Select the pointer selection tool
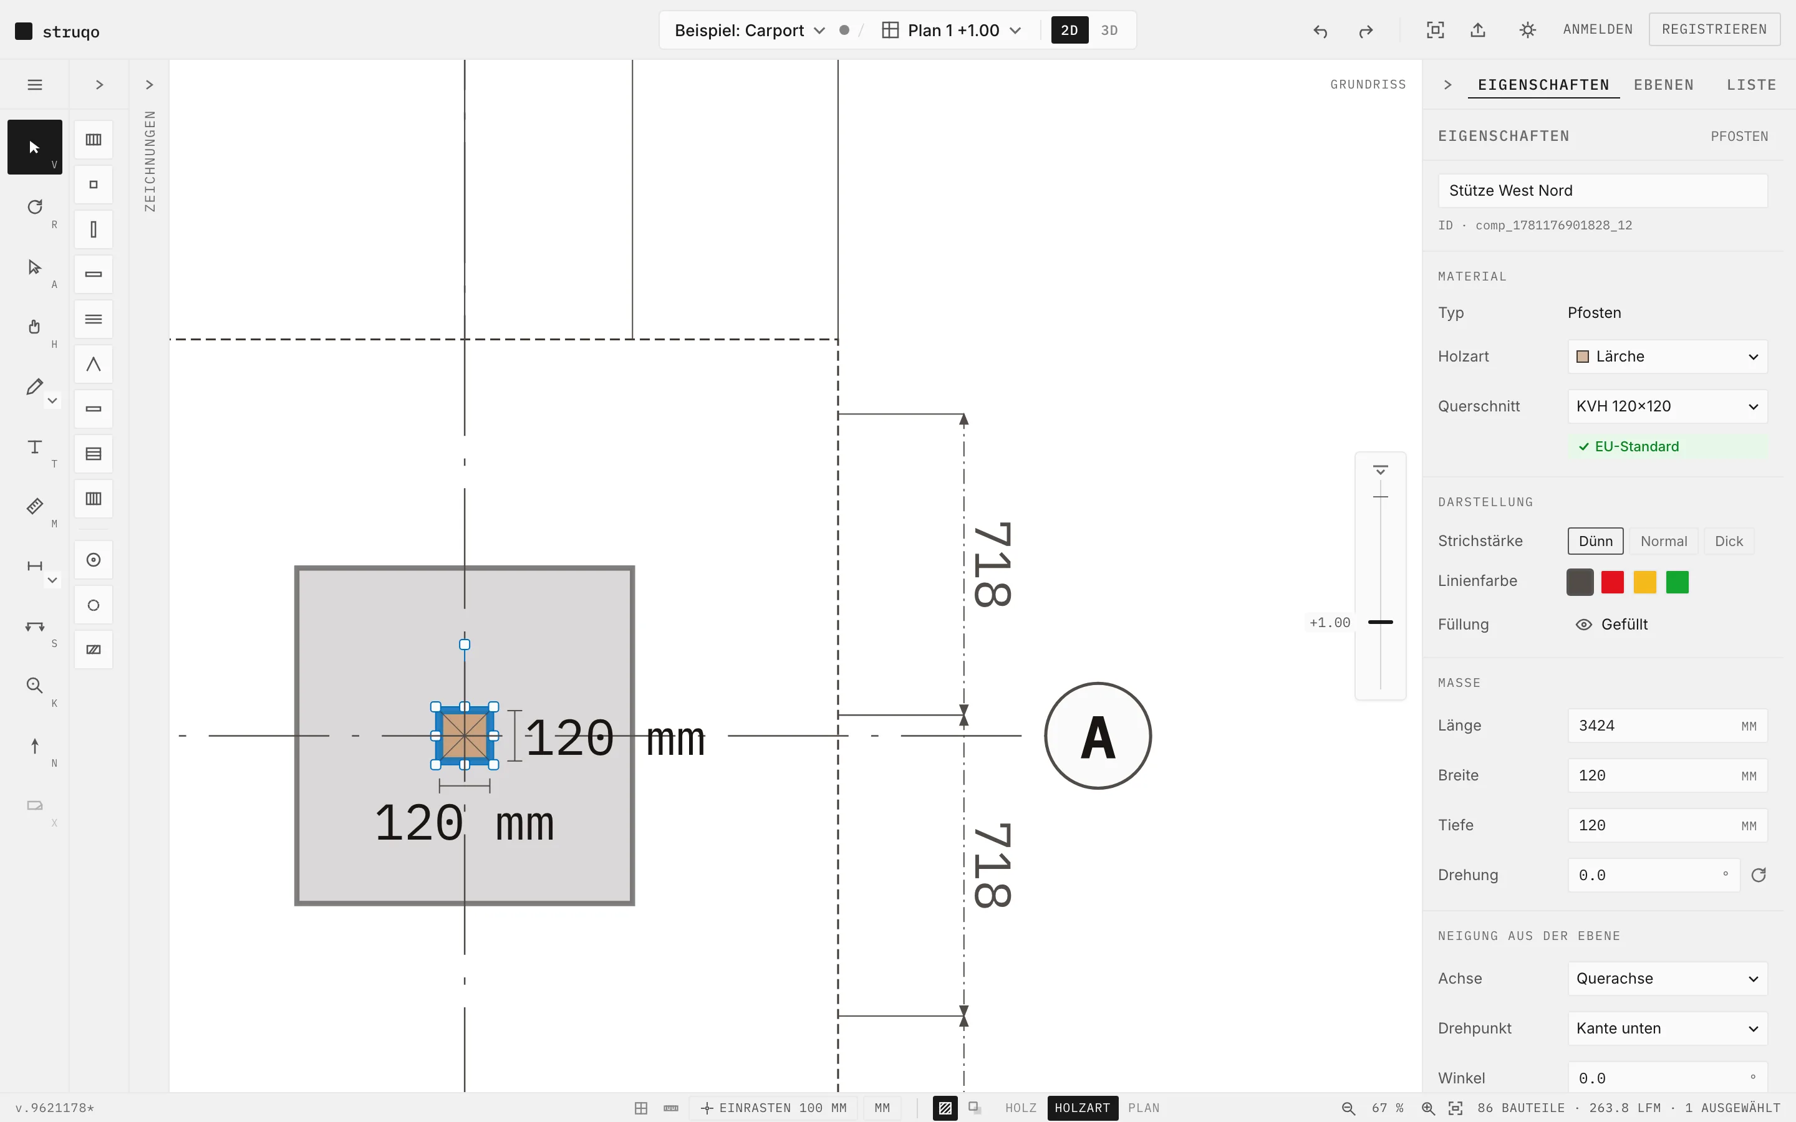 pos(34,147)
